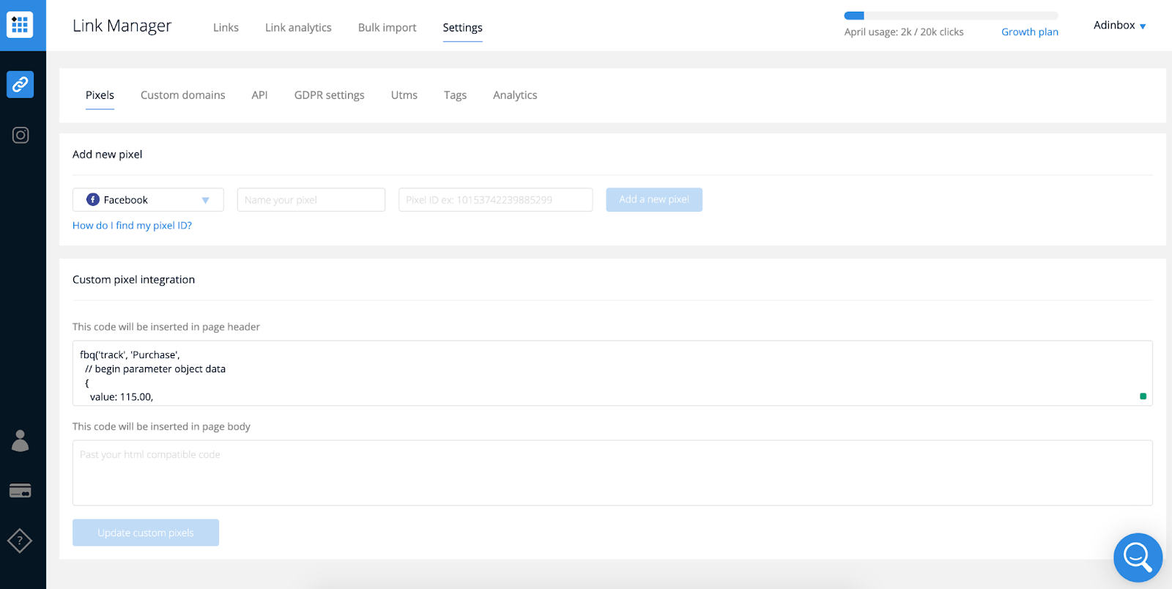
Task: Click the April usage progress bar
Action: pos(951,15)
